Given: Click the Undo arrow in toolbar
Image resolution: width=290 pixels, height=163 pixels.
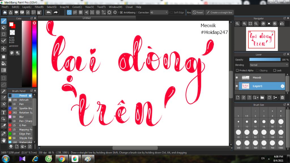Looking at the screenshot, I should coord(49,12).
